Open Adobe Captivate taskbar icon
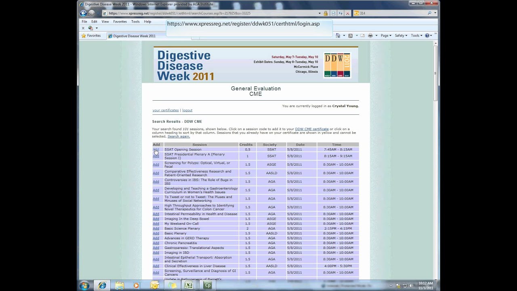The image size is (517, 291). tap(208, 285)
